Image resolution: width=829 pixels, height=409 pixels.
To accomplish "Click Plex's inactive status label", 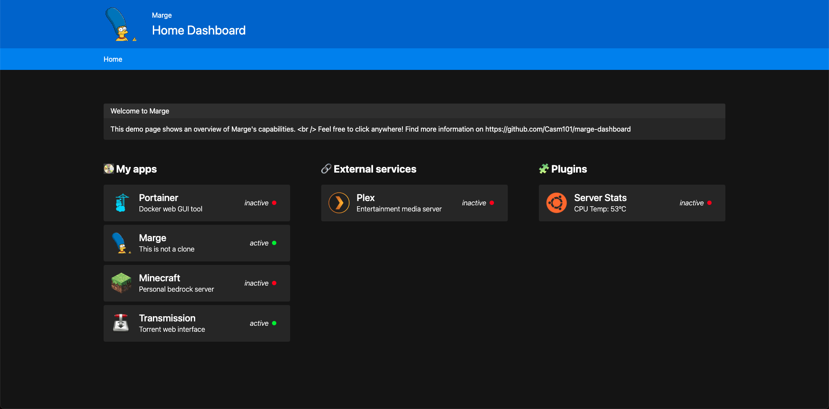I will click(x=474, y=203).
